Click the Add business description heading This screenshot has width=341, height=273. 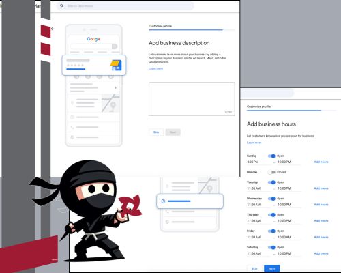tap(179, 43)
